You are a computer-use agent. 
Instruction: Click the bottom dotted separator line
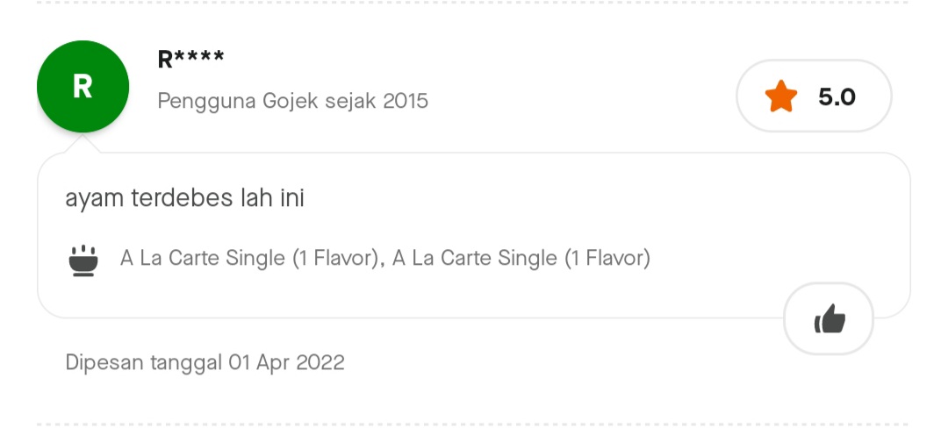pyautogui.click(x=474, y=424)
